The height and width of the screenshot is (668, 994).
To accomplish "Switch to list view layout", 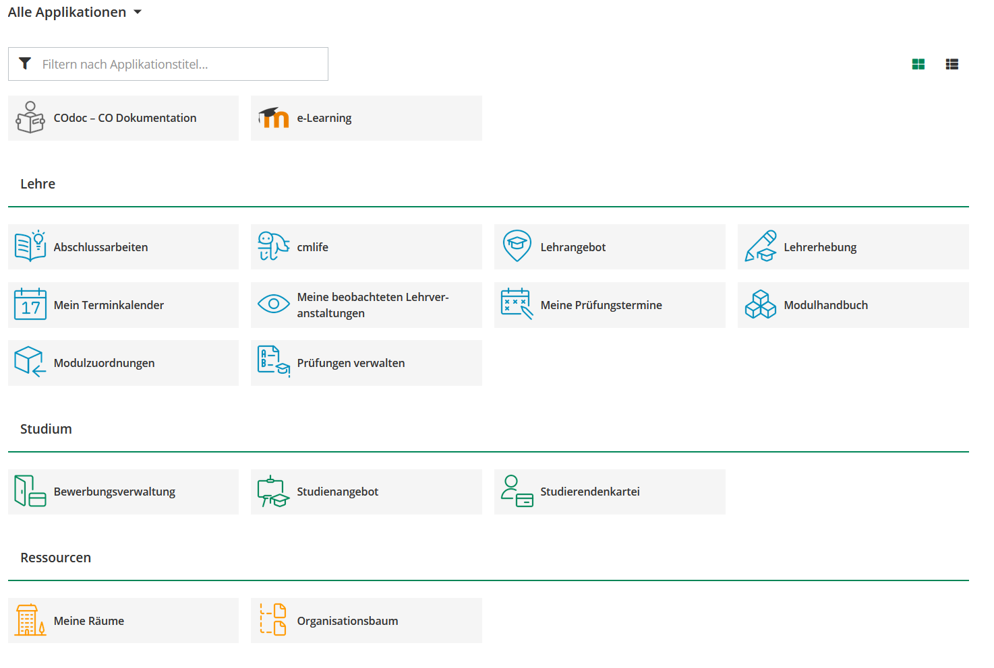I will [x=952, y=64].
